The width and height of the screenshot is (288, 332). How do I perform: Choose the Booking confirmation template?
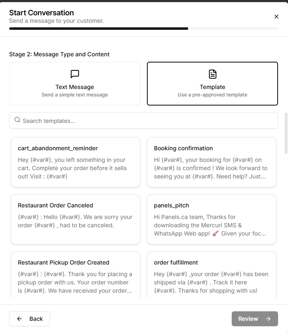click(x=211, y=162)
